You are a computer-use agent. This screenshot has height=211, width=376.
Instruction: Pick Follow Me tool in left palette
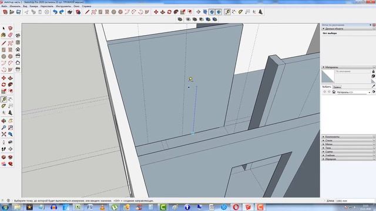tap(11, 84)
